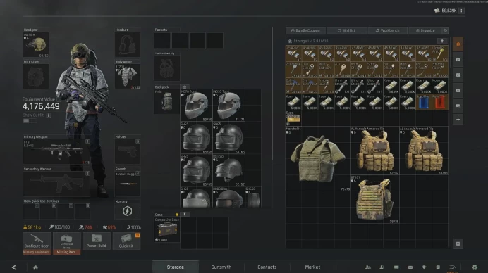Select the empty chest rig slot
This screenshot has height=273, width=488.
click(x=167, y=68)
